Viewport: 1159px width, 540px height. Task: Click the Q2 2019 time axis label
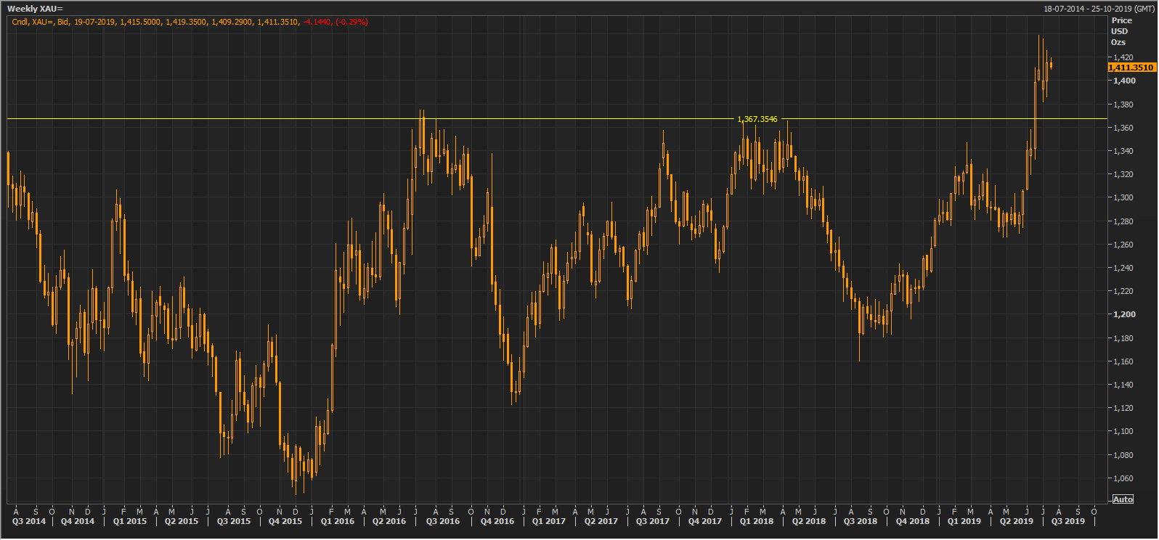point(1017,521)
